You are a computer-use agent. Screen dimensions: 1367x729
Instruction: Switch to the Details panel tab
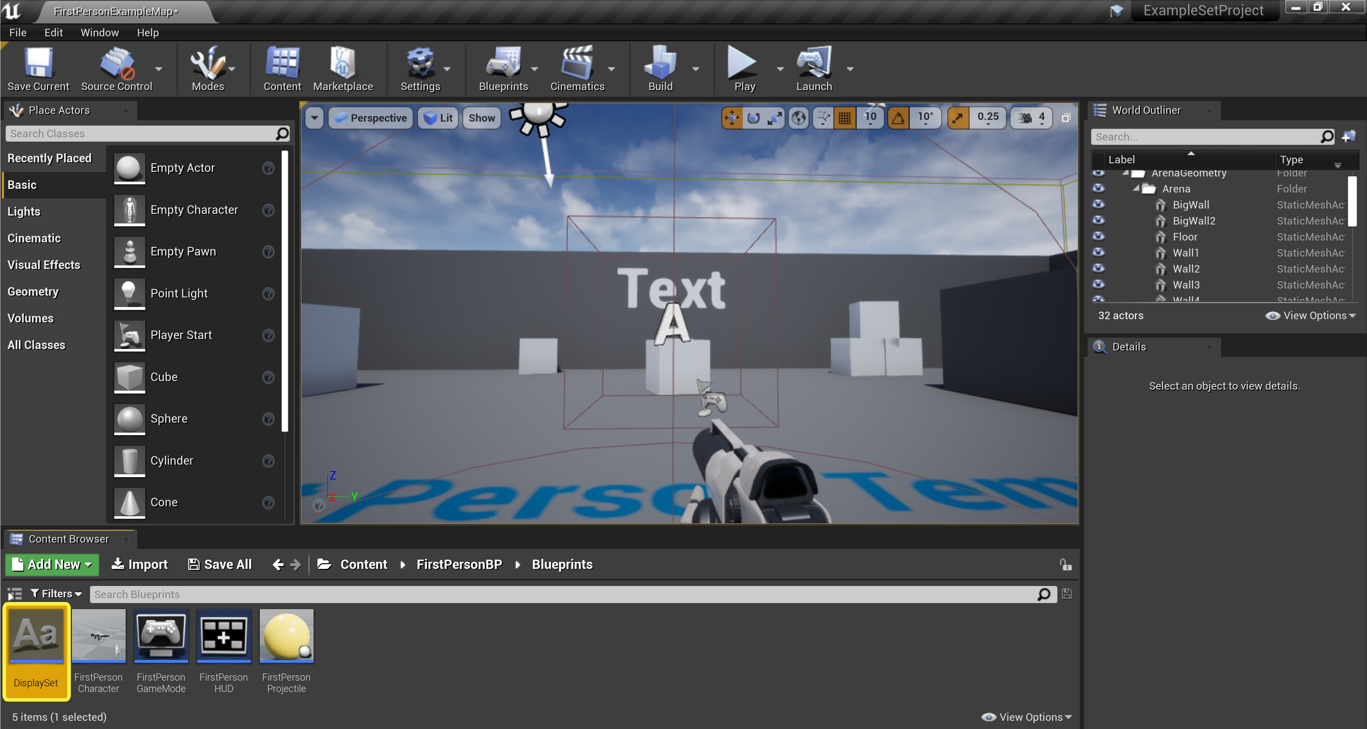coord(1128,347)
